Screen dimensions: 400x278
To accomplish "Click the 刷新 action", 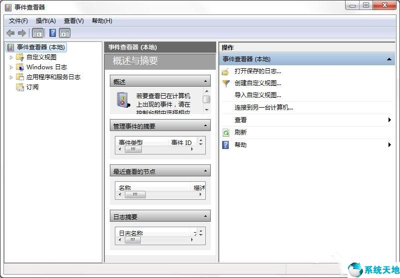I will point(241,133).
